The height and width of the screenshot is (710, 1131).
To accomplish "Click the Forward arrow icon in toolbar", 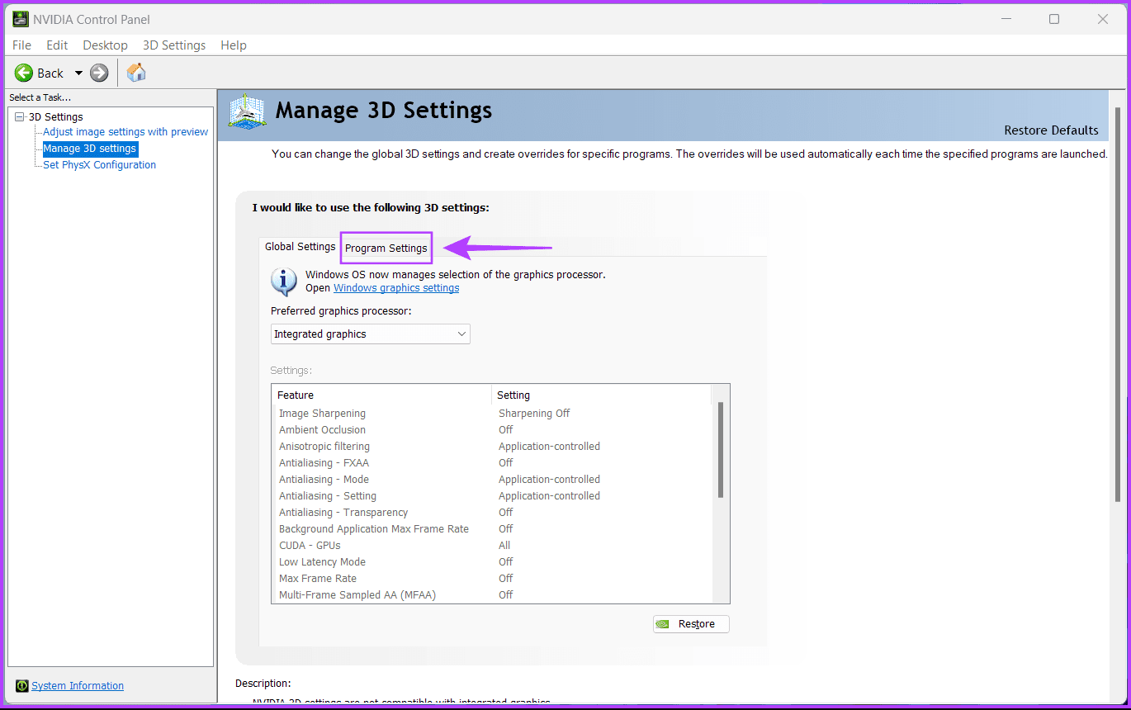I will pos(99,73).
